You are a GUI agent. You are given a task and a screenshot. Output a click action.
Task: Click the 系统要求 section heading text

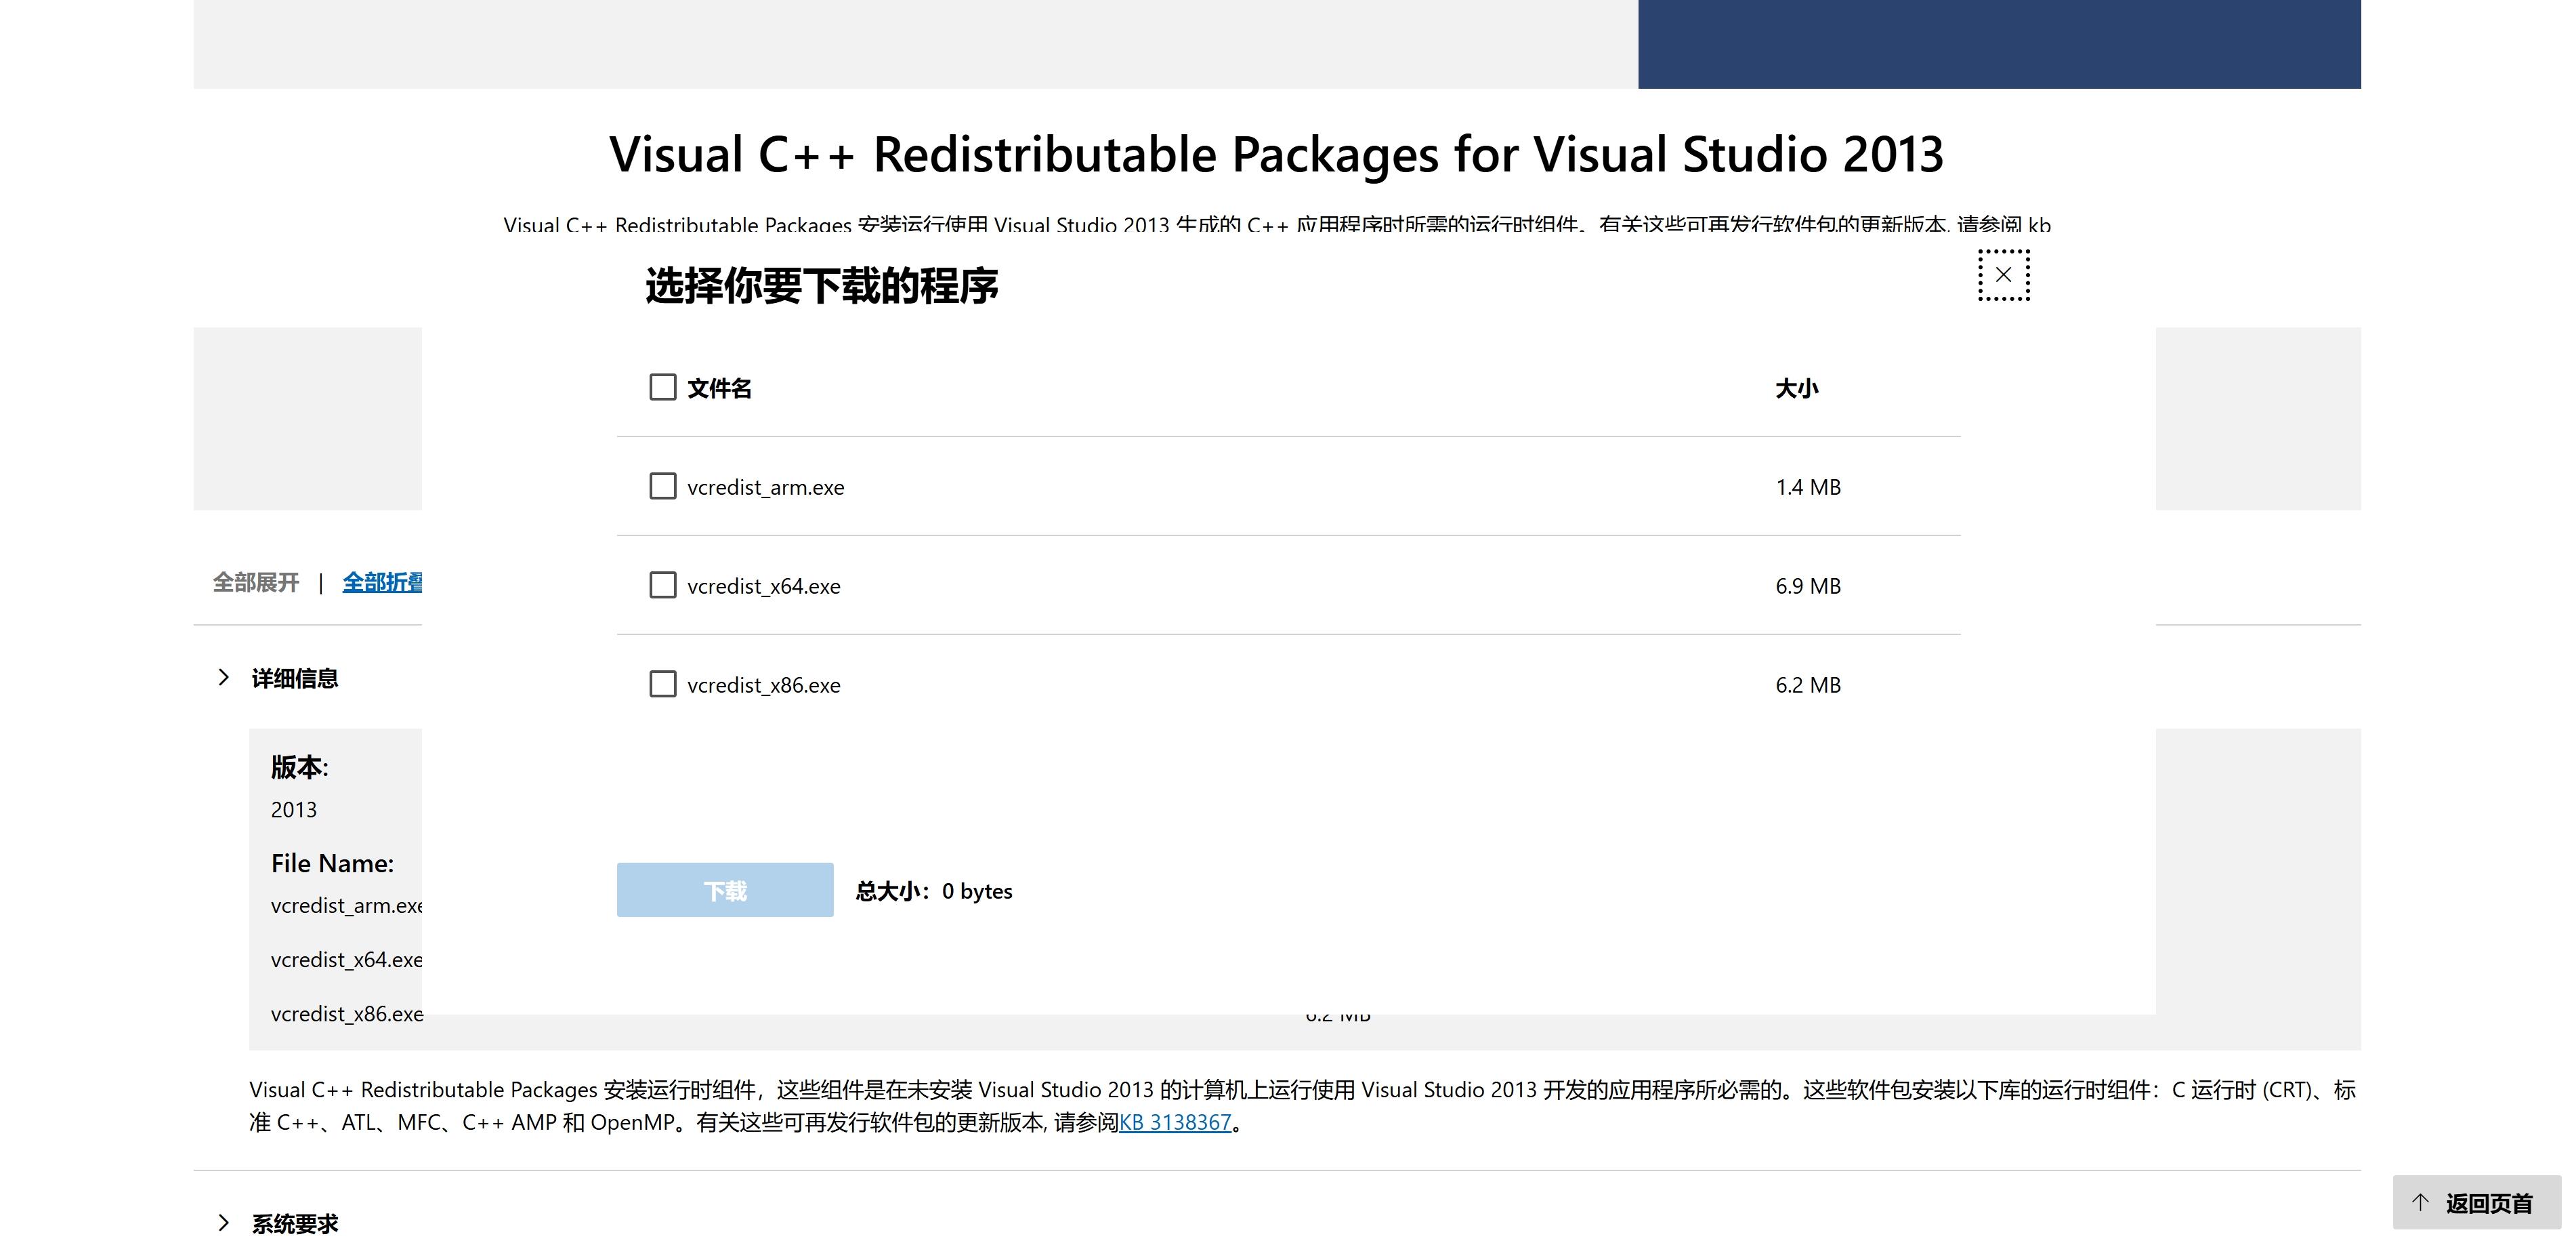click(295, 1224)
